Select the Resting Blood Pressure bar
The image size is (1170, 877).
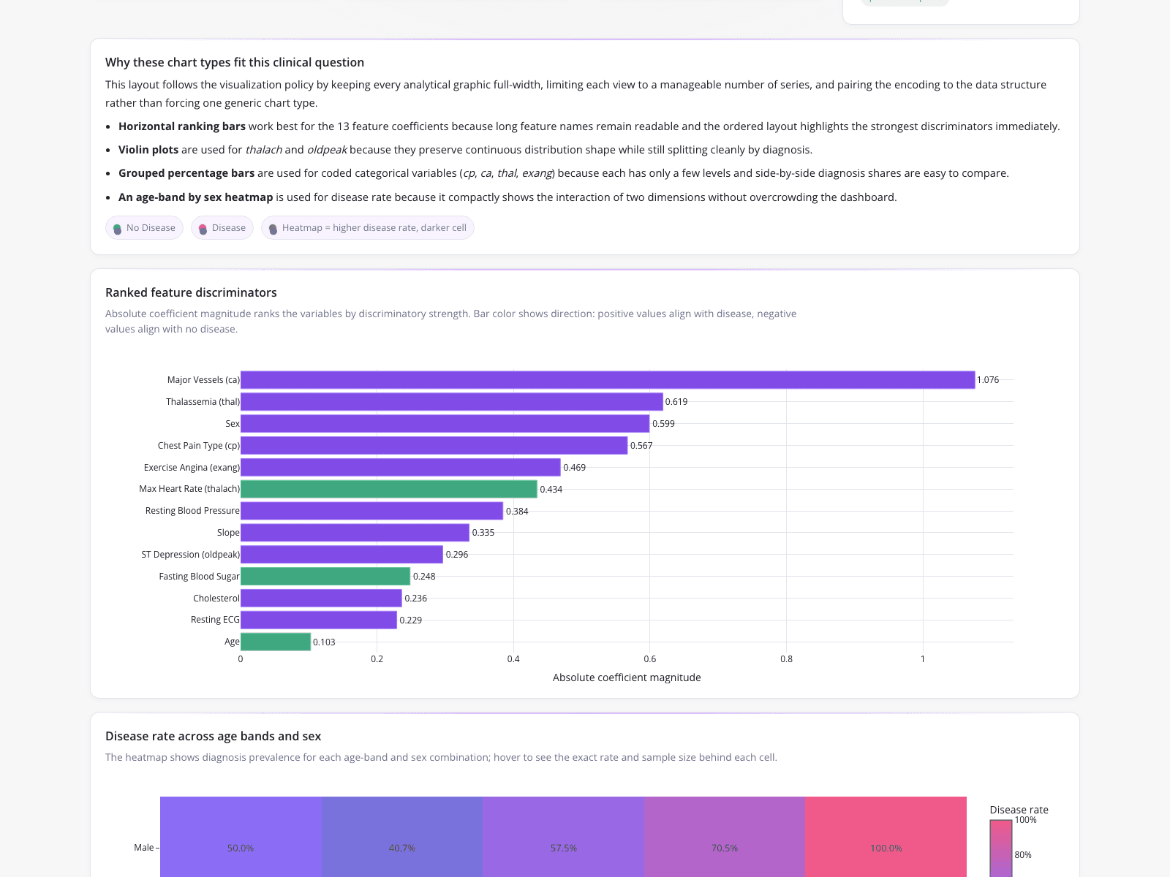371,511
